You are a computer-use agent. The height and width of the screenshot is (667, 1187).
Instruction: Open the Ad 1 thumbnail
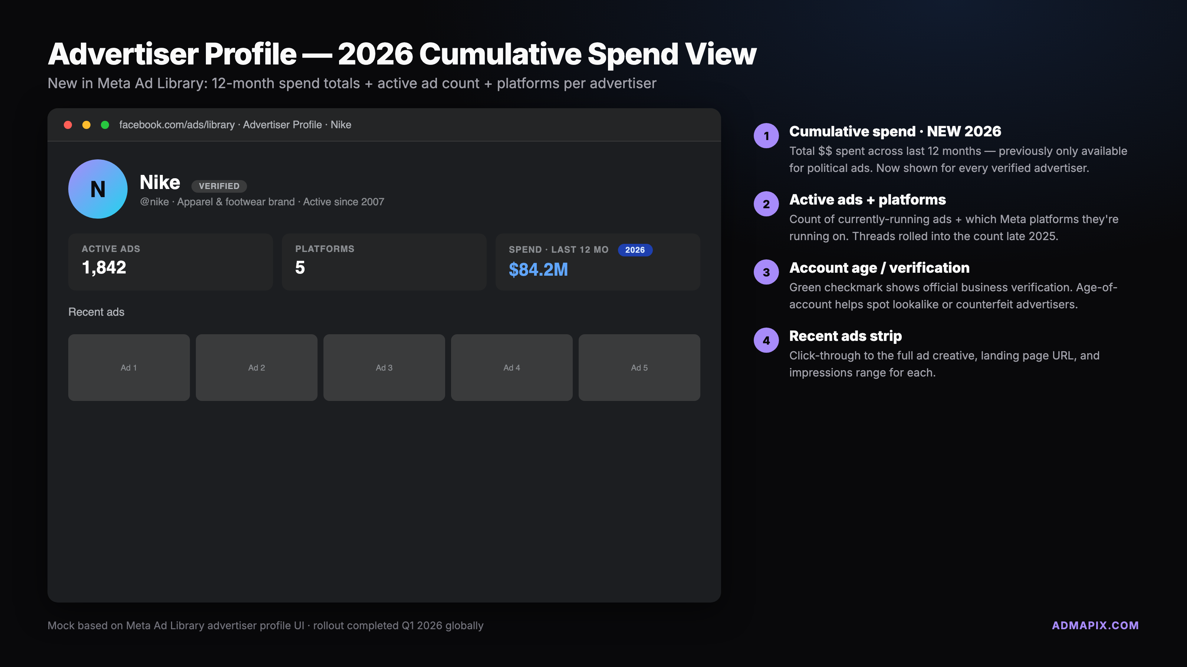click(129, 367)
